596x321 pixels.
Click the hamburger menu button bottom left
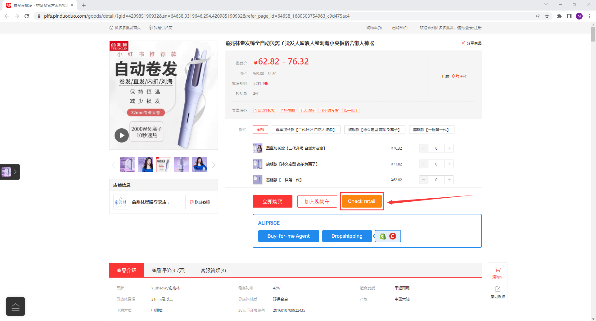click(x=16, y=306)
